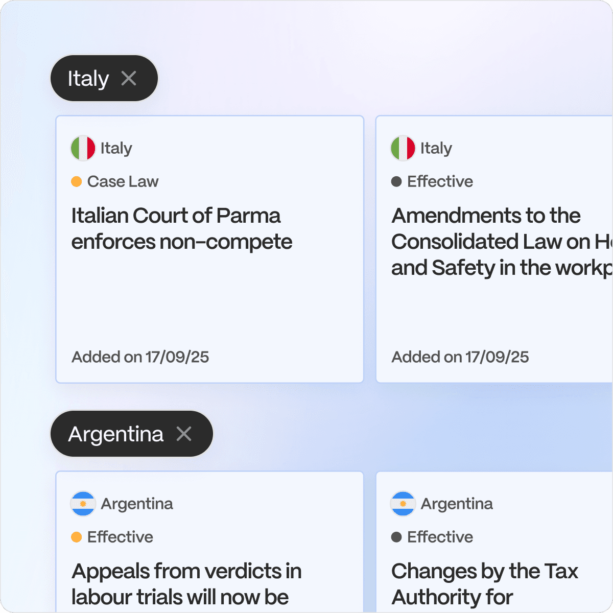Select the Italy filter chip label

(x=89, y=78)
